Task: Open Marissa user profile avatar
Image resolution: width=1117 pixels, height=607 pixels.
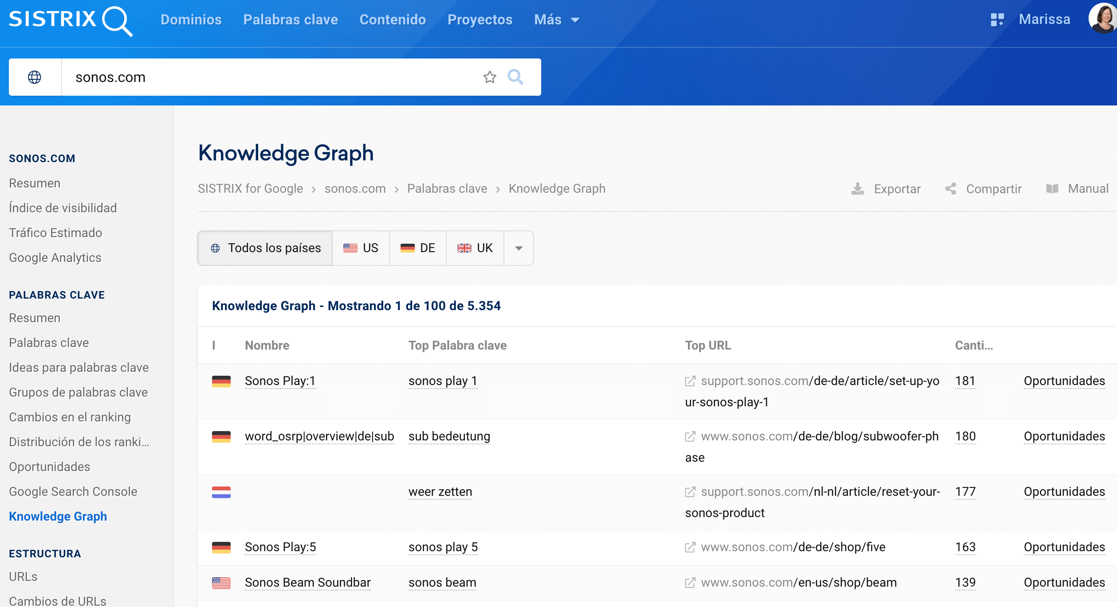Action: 1102,19
